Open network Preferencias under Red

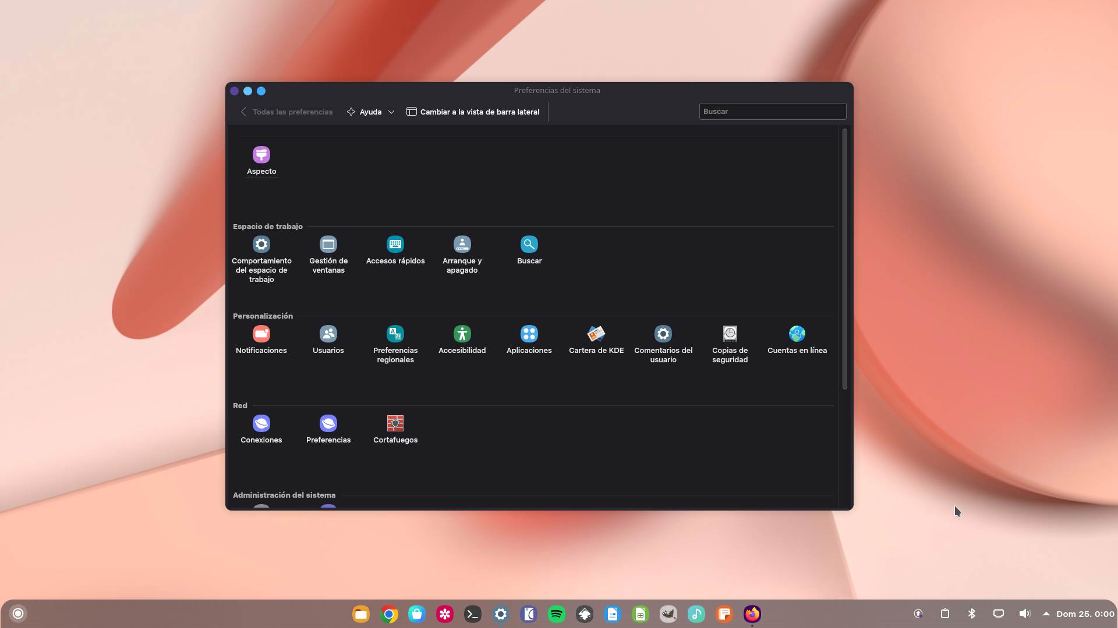328,430
